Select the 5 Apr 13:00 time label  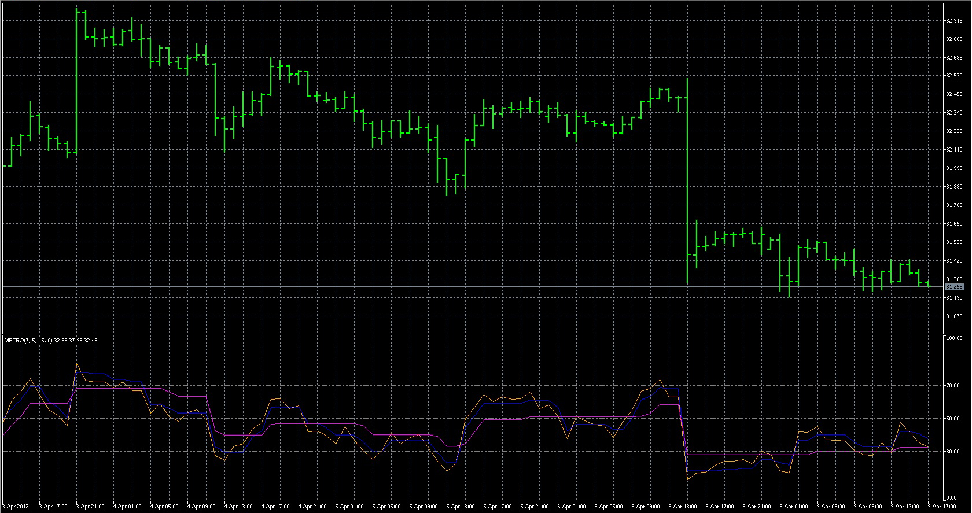[x=461, y=507]
